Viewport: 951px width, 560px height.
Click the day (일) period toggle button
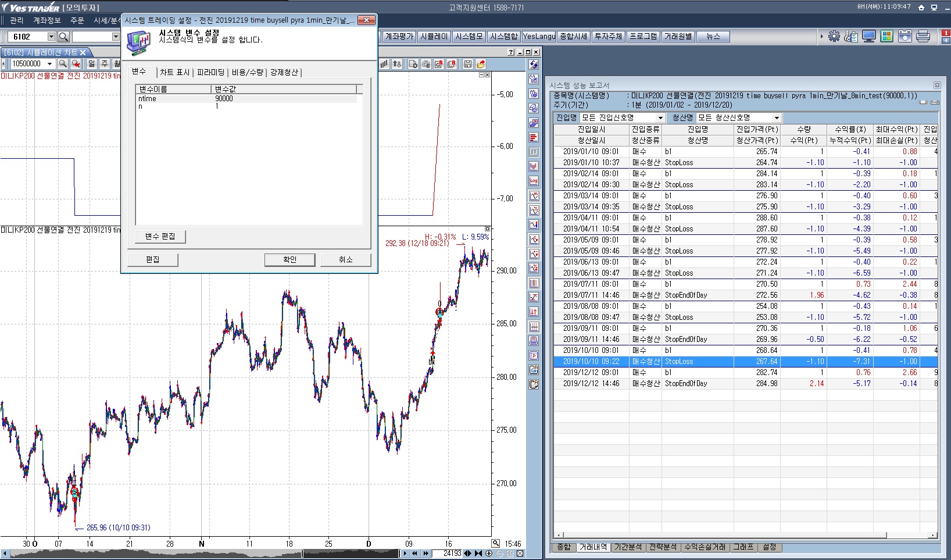(x=91, y=64)
